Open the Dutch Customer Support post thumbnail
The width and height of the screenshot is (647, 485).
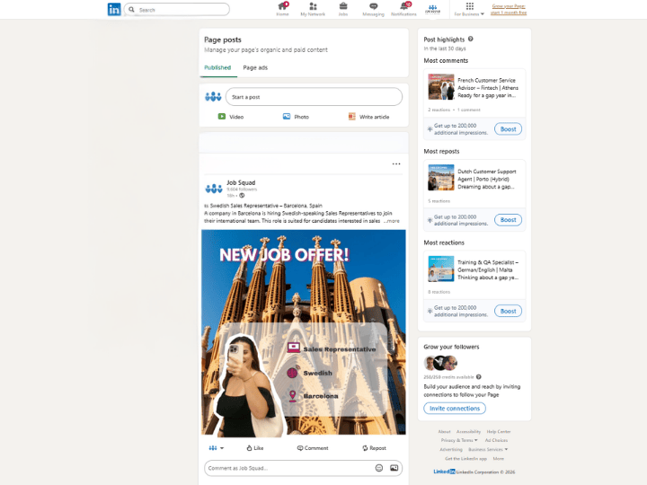440,177
